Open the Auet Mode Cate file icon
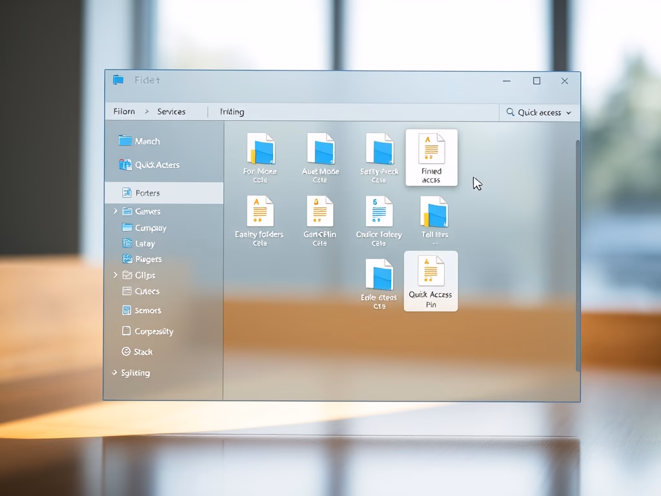Image resolution: width=661 pixels, height=496 pixels. coord(321,149)
